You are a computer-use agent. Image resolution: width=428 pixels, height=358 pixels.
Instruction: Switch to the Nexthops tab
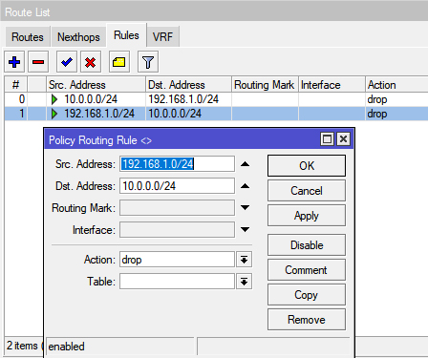click(78, 37)
